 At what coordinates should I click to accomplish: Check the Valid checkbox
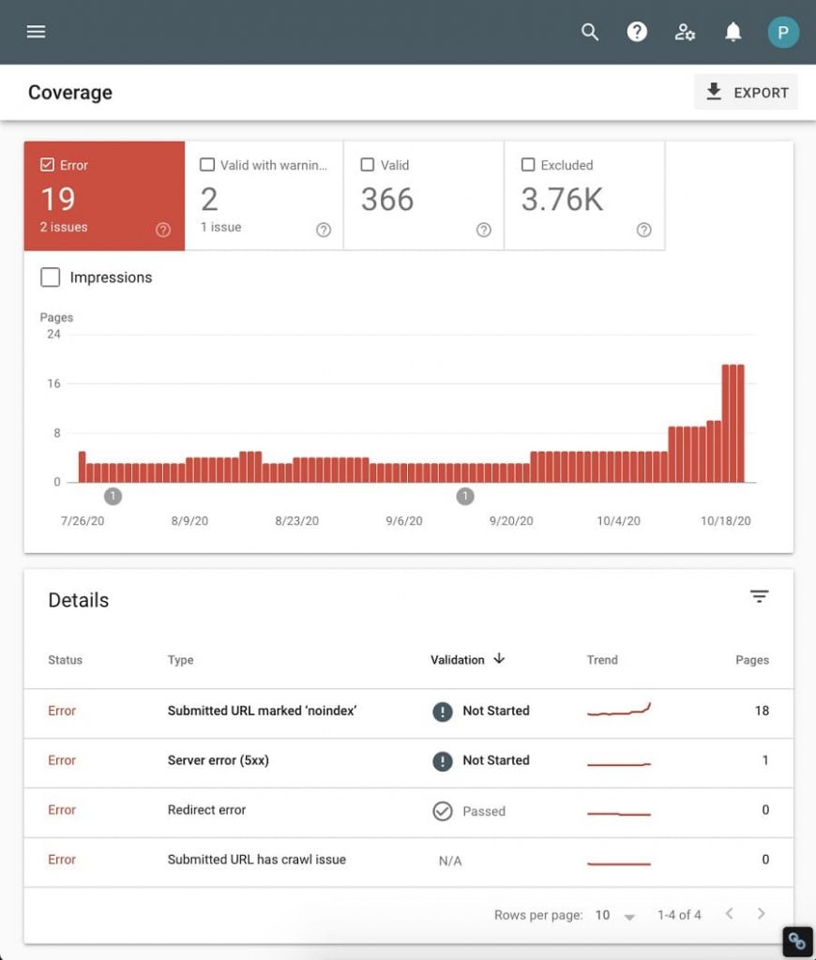(x=368, y=165)
